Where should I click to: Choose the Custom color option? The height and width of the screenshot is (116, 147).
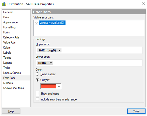point(43,80)
